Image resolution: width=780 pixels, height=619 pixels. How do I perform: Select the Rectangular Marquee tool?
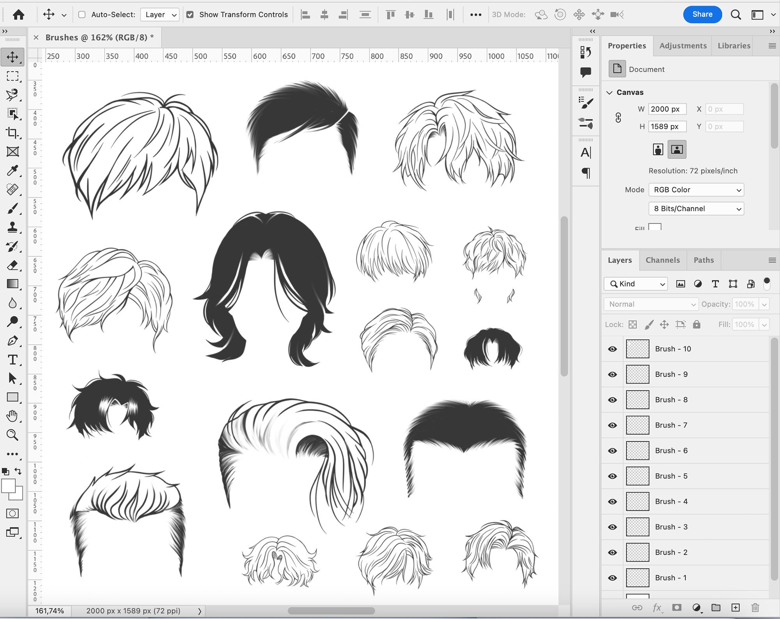(x=13, y=76)
